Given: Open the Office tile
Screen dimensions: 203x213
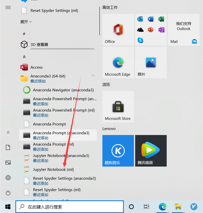Looking at the screenshot, I should pyautogui.click(x=118, y=30).
